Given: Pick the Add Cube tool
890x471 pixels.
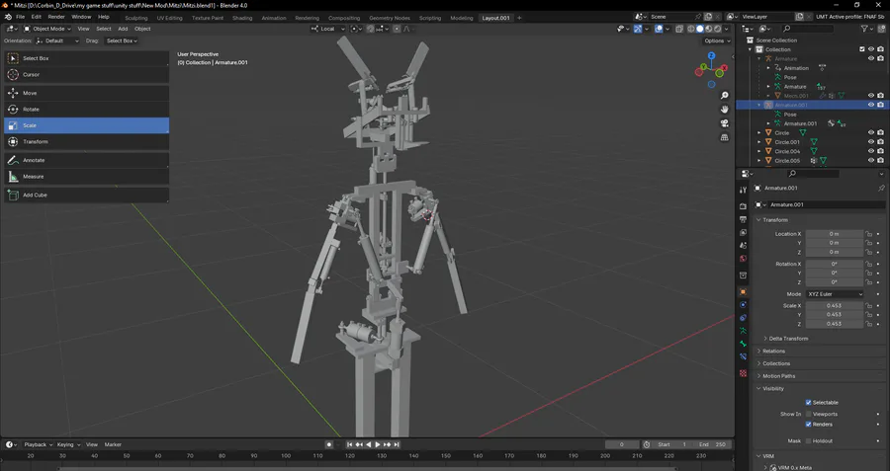Looking at the screenshot, I should pyautogui.click(x=86, y=195).
